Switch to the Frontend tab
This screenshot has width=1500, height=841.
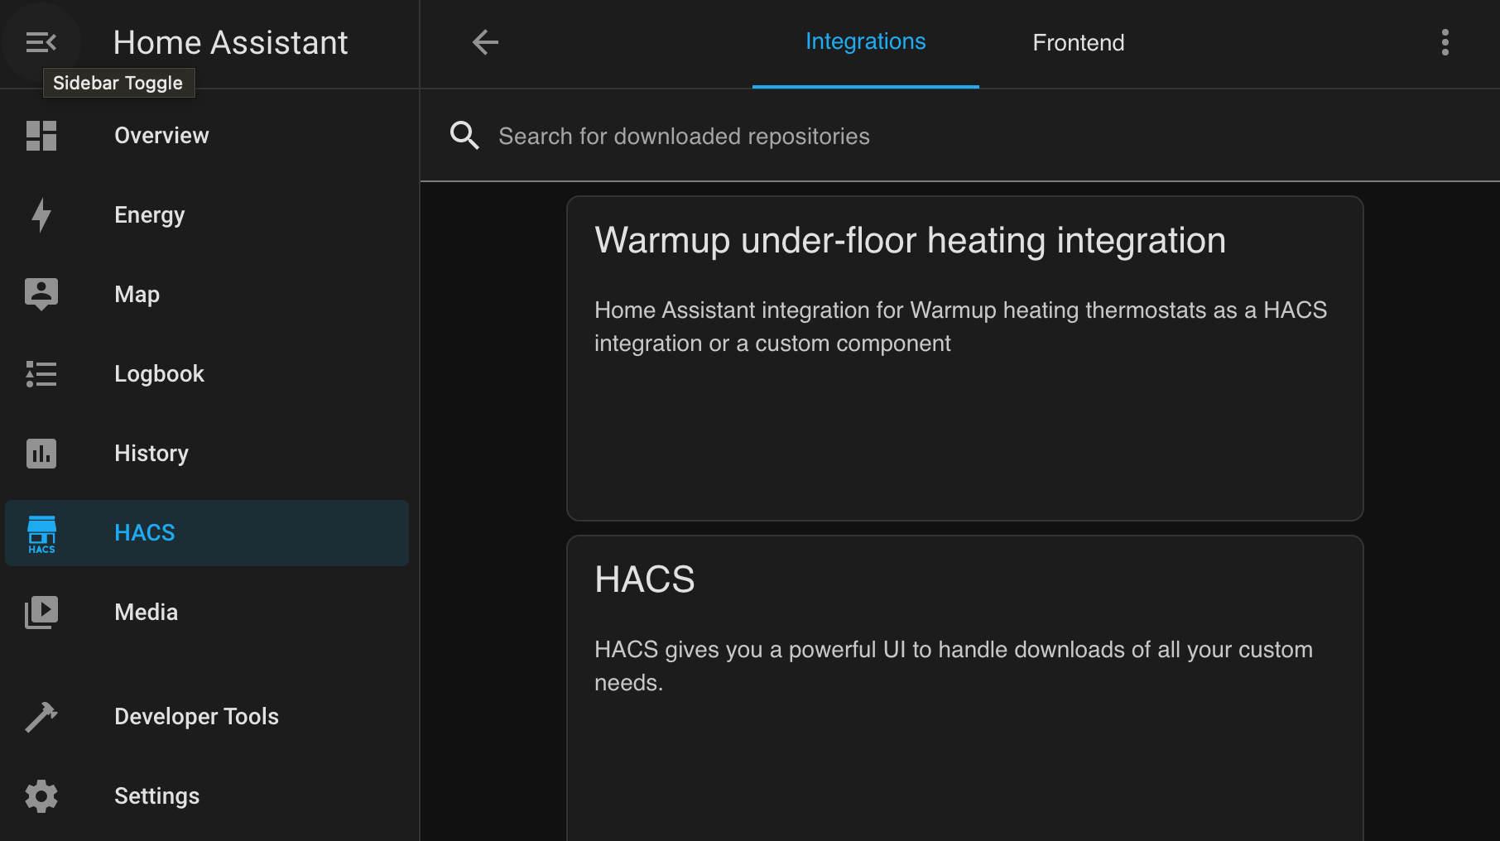pyautogui.click(x=1079, y=43)
